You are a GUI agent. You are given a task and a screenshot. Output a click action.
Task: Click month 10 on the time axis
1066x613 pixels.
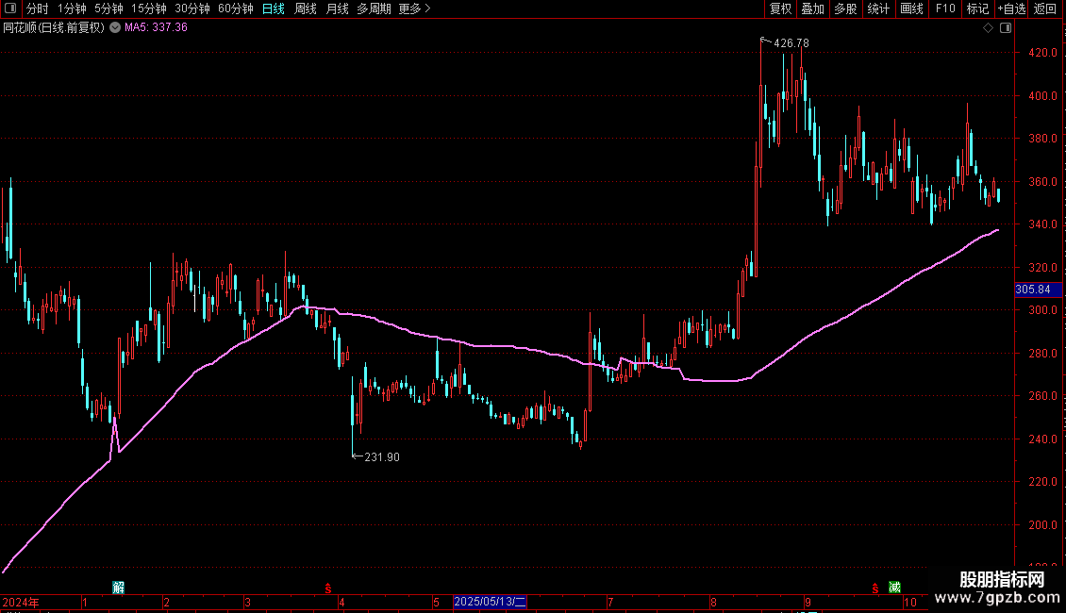(910, 602)
